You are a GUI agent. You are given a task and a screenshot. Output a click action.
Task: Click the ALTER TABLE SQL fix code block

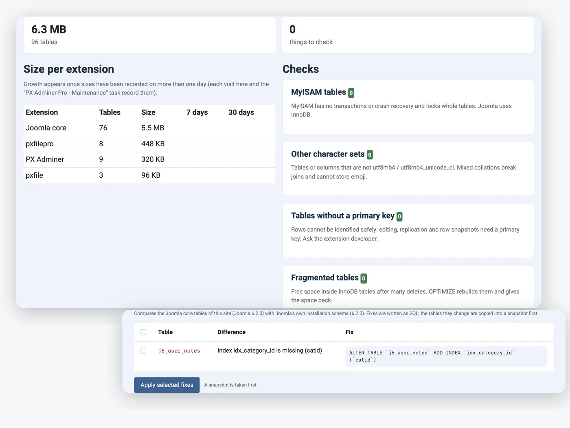[x=446, y=356]
